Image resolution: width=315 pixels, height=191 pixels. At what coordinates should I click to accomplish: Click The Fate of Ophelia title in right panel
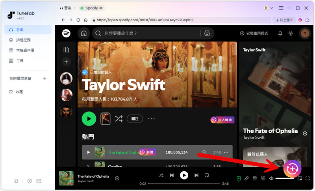click(x=271, y=131)
